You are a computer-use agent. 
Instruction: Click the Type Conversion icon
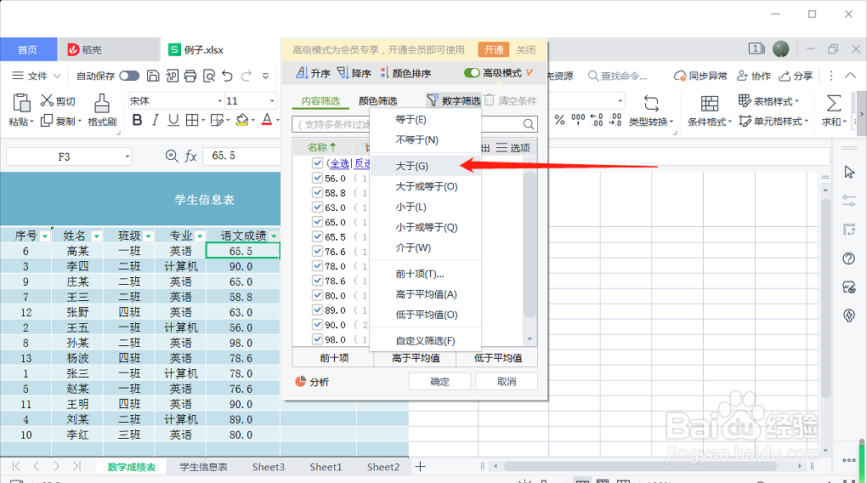click(651, 104)
